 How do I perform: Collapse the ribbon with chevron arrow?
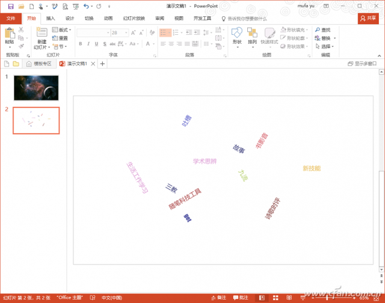pos(380,56)
